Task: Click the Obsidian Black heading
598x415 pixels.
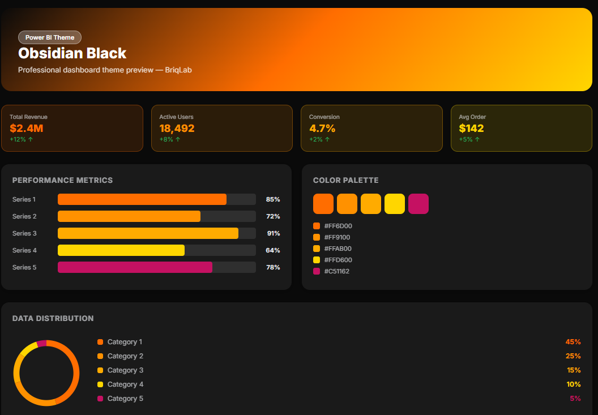Action: (72, 53)
